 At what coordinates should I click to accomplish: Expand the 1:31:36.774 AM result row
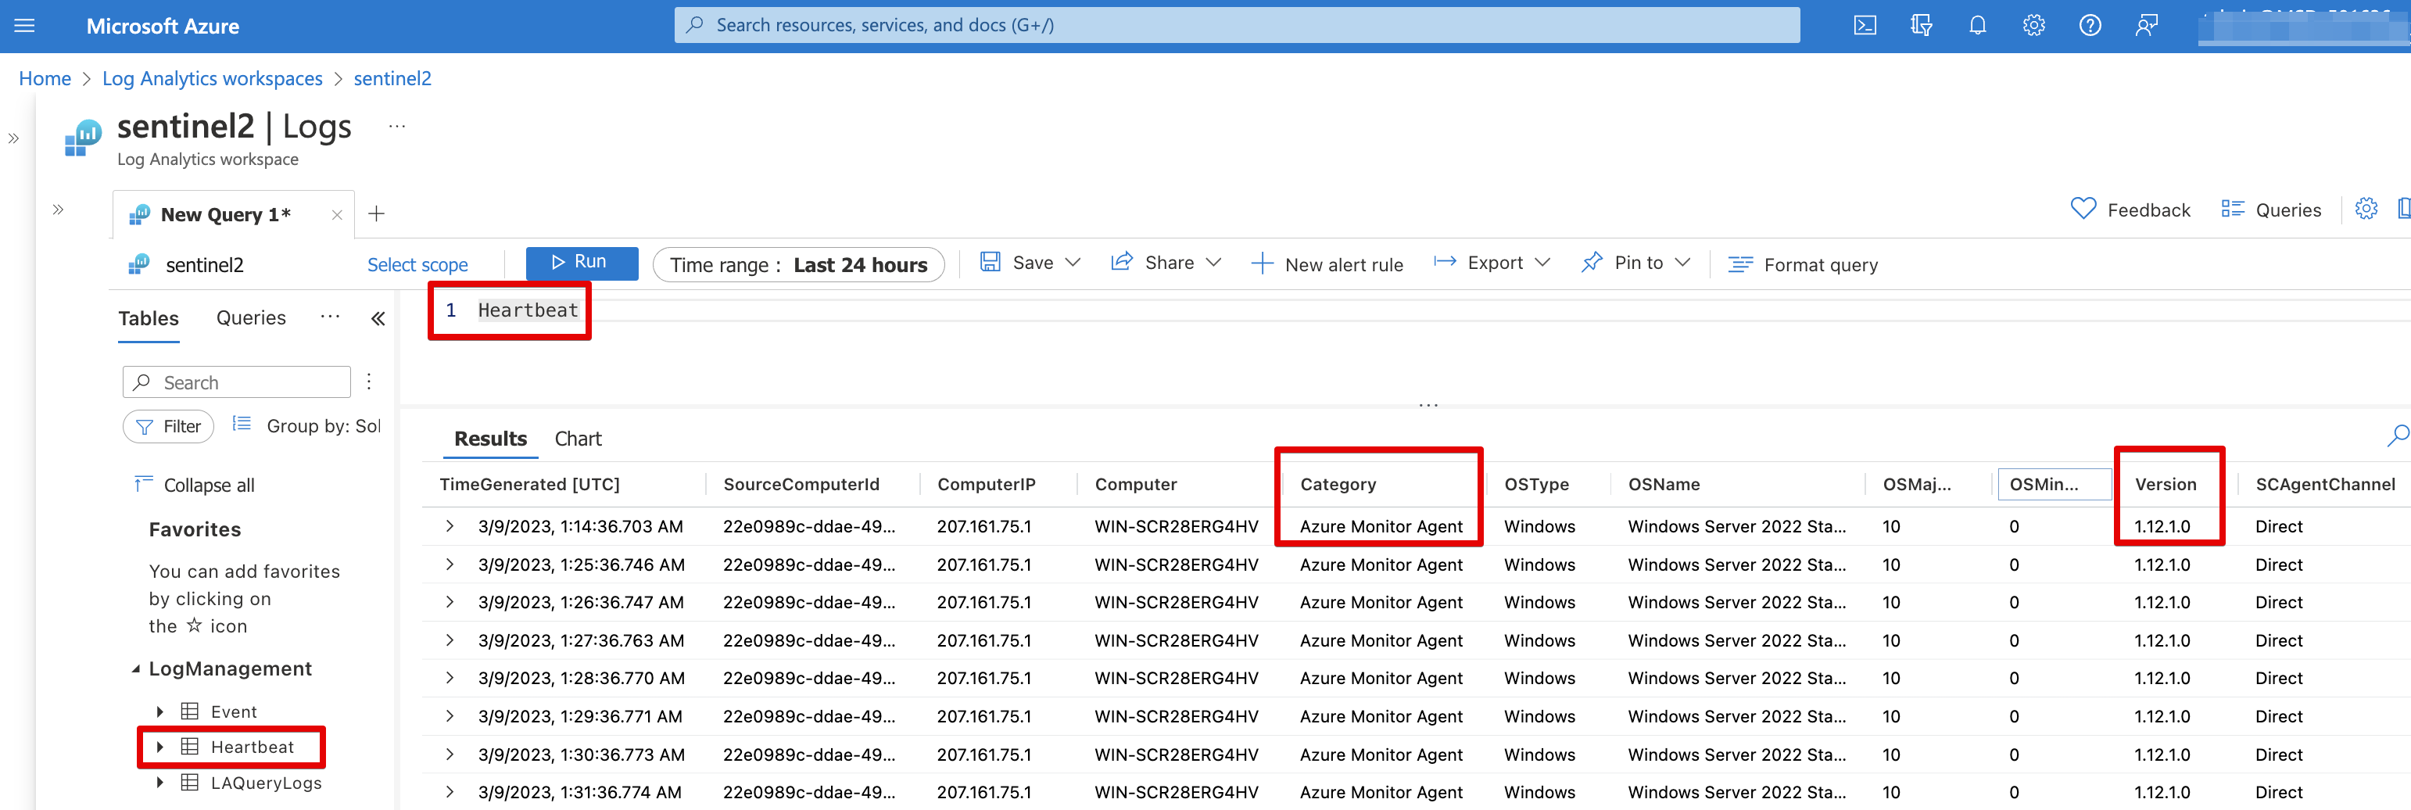[450, 792]
